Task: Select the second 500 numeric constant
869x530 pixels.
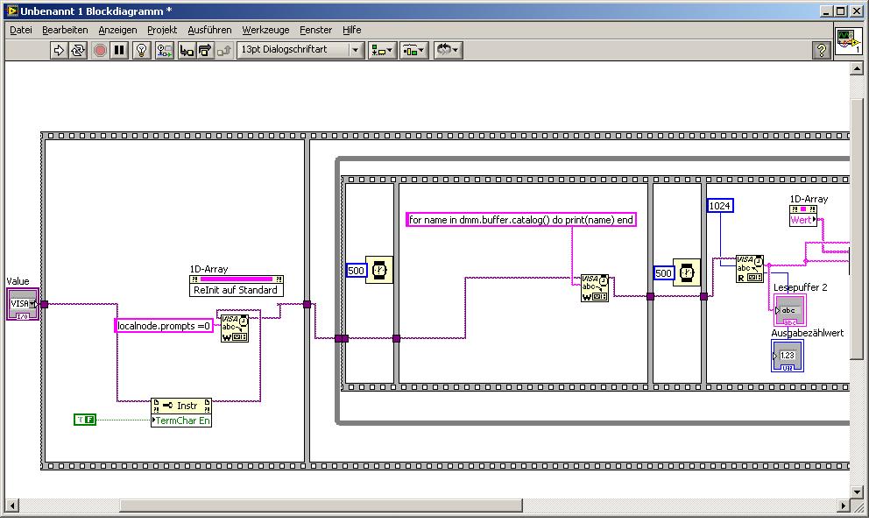Action: tap(663, 272)
